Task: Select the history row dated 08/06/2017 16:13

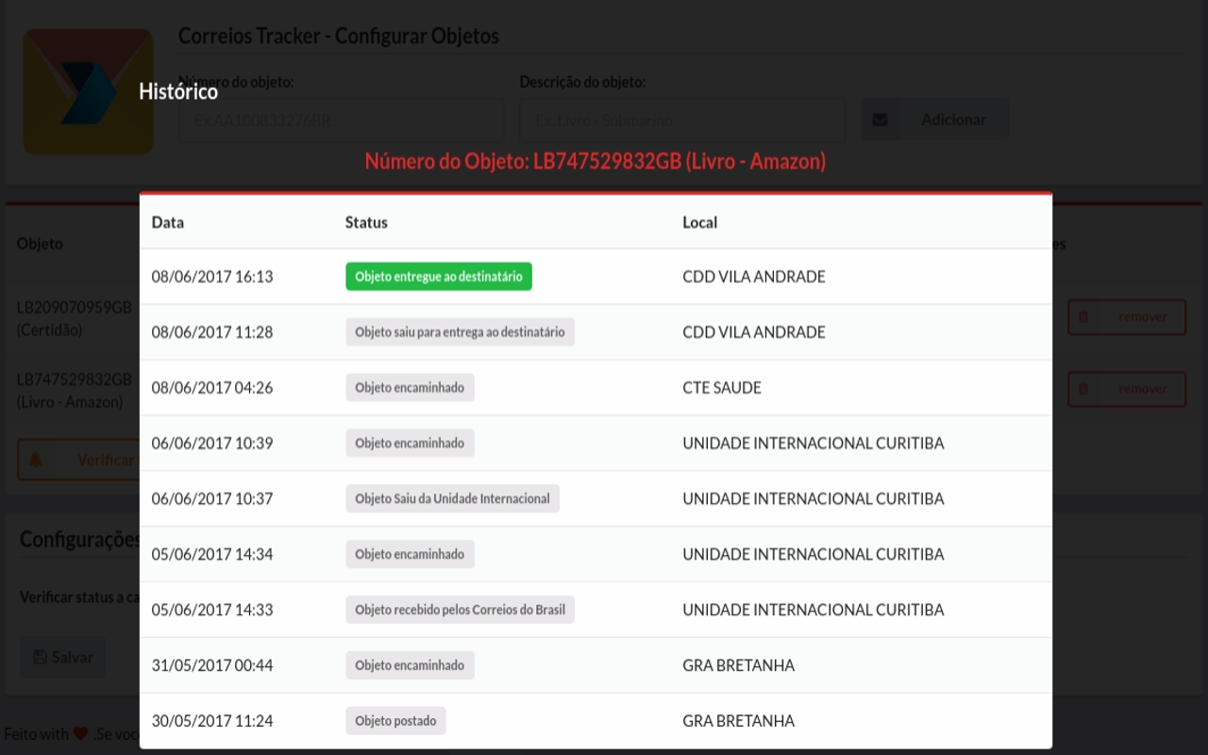Action: (596, 277)
